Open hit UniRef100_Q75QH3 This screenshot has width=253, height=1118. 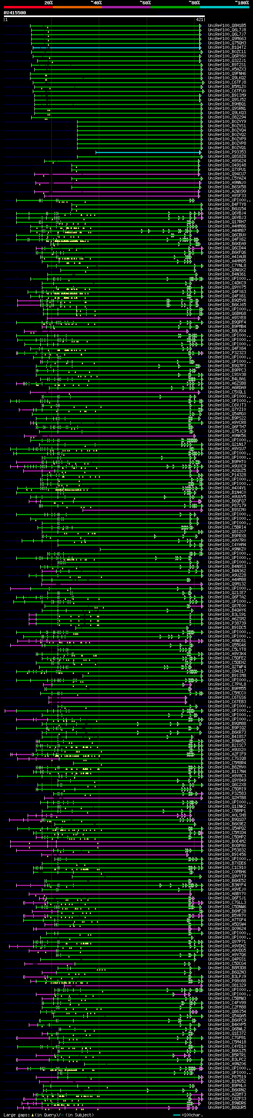point(227,43)
